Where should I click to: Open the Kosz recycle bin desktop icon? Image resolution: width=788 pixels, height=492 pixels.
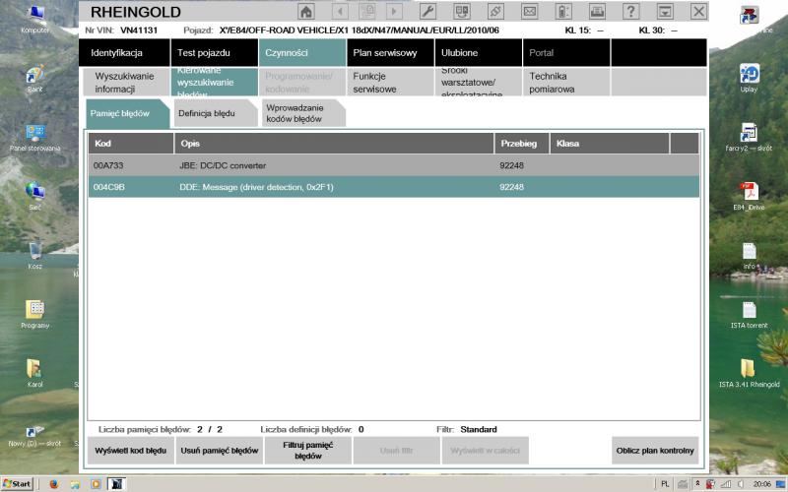pyautogui.click(x=35, y=256)
